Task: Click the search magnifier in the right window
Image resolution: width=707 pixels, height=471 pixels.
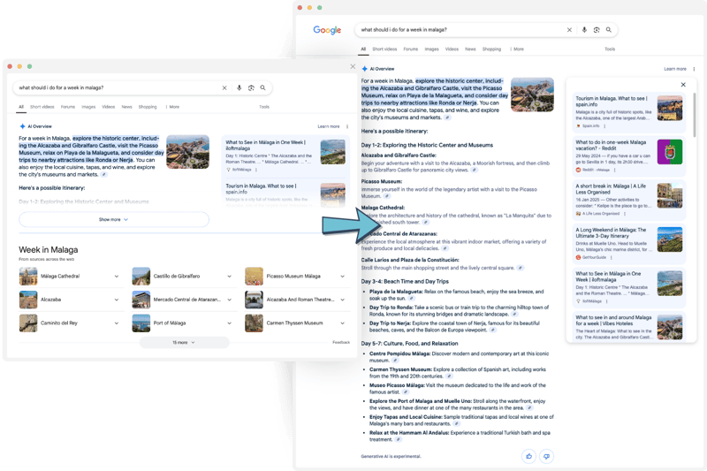Action: click(609, 30)
